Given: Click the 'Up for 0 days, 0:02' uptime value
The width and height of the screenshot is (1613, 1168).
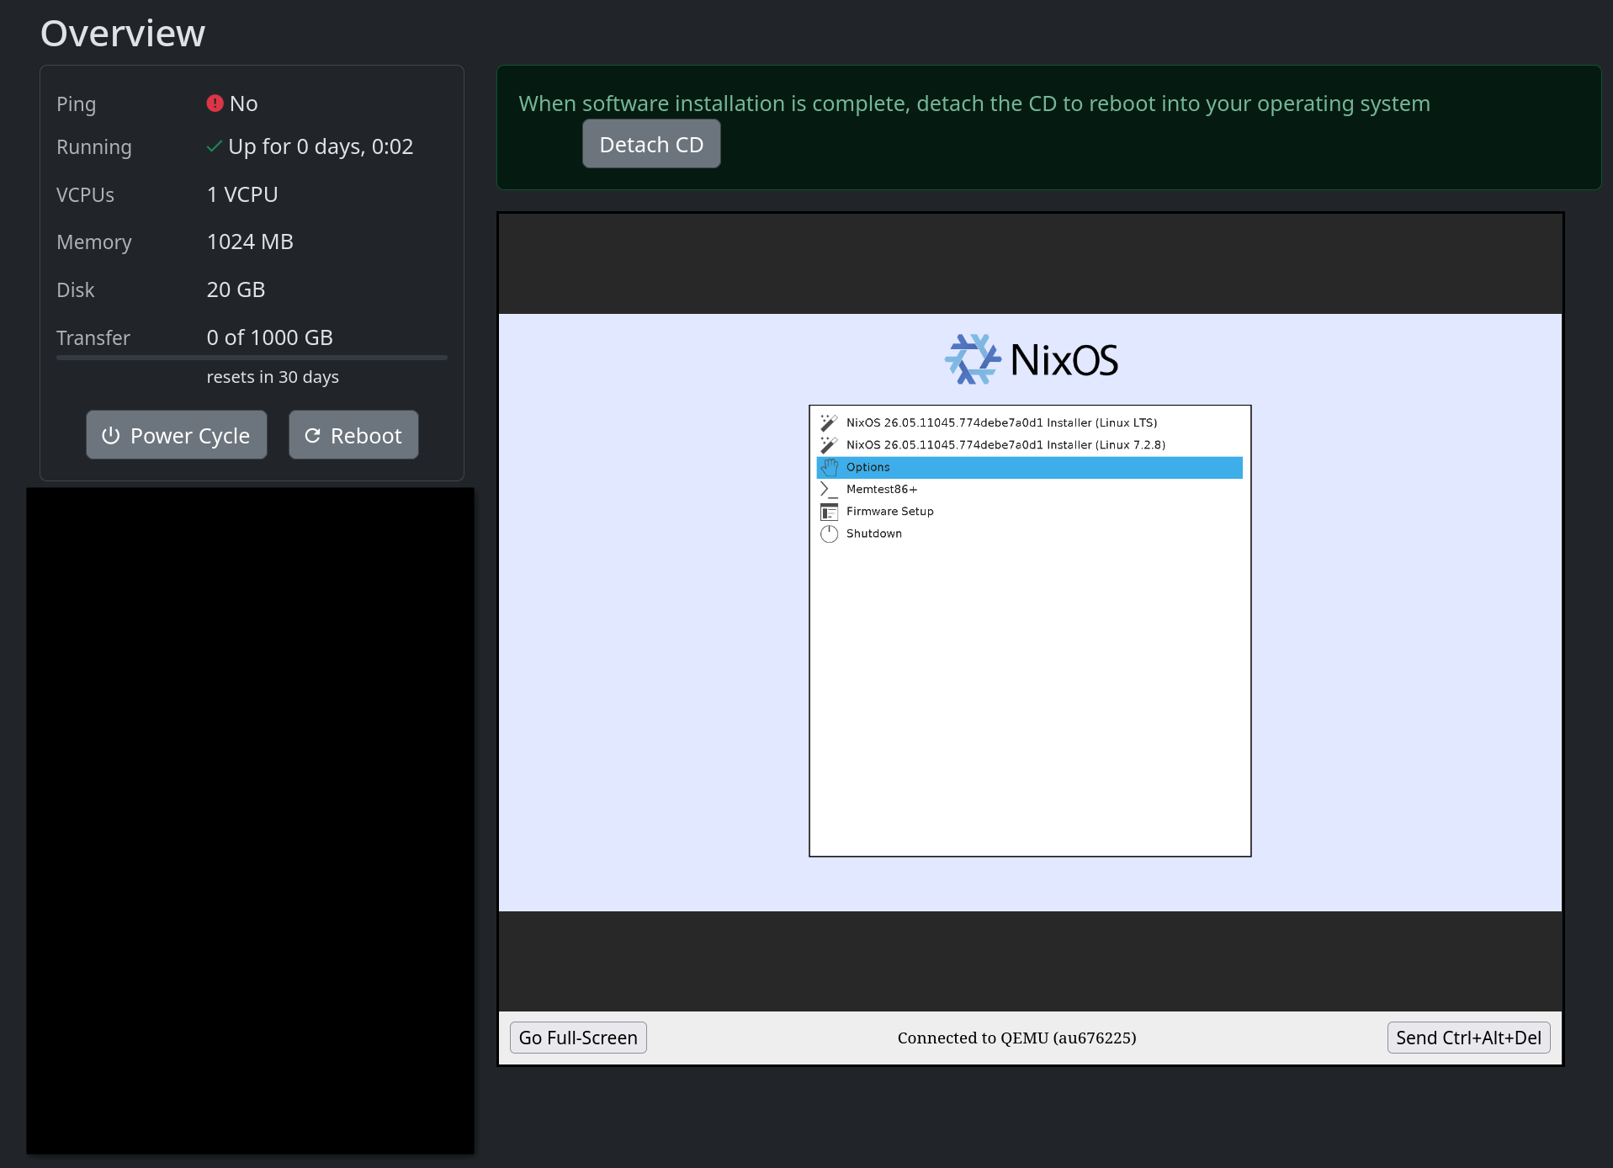Looking at the screenshot, I should pyautogui.click(x=321, y=146).
